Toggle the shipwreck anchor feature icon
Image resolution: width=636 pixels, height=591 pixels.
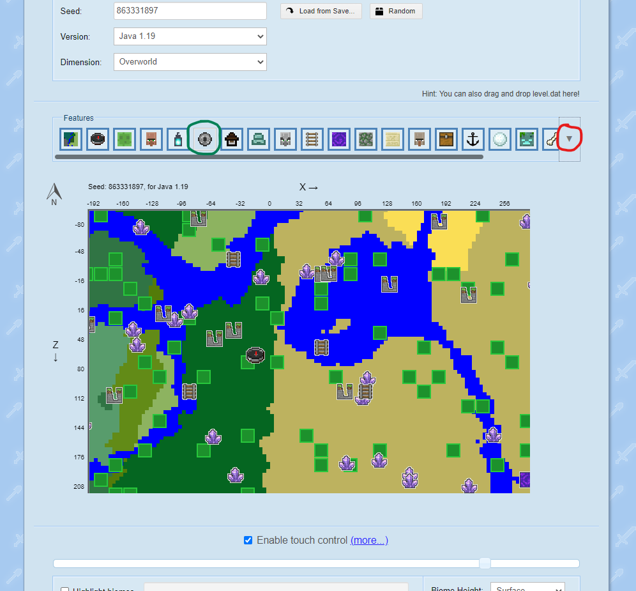click(x=473, y=139)
